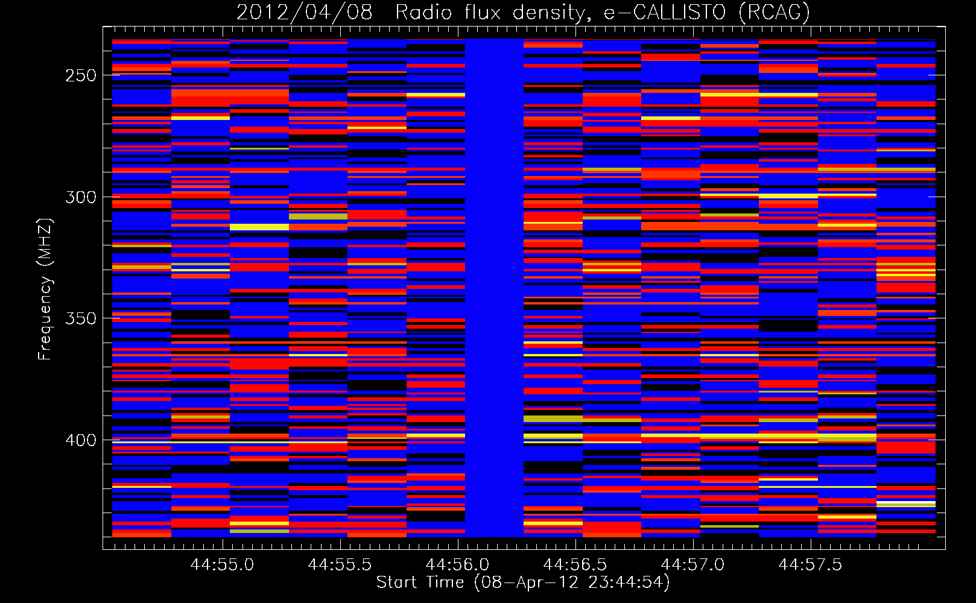Click the 'Frequency (MHZ)' axis label

coord(45,289)
